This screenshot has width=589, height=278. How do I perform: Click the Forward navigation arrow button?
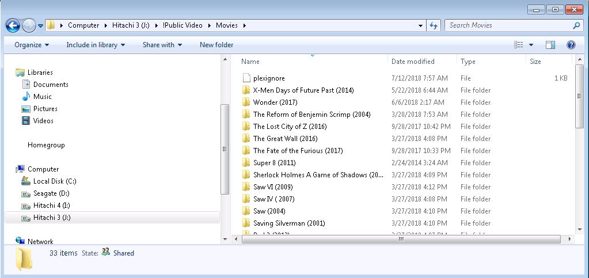(29, 25)
